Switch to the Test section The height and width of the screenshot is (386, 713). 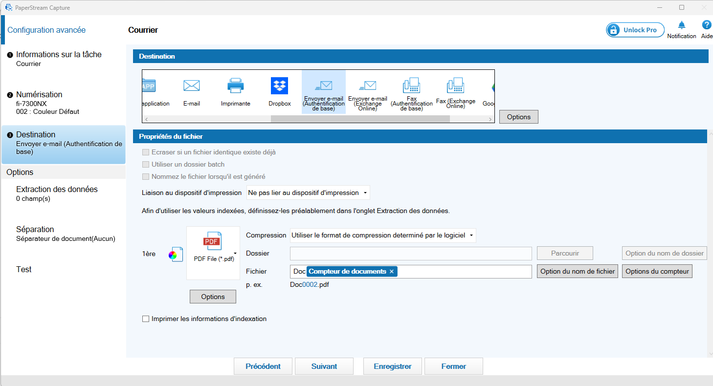coord(24,270)
